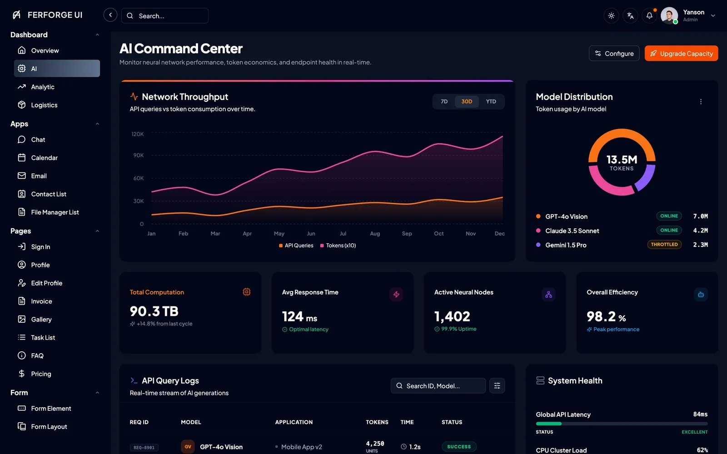Click the REQ-8901 request ID badge
Image resolution: width=727 pixels, height=454 pixels.
144,448
